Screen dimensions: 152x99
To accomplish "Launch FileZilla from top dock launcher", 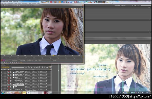I will pyautogui.click(x=75, y=2).
